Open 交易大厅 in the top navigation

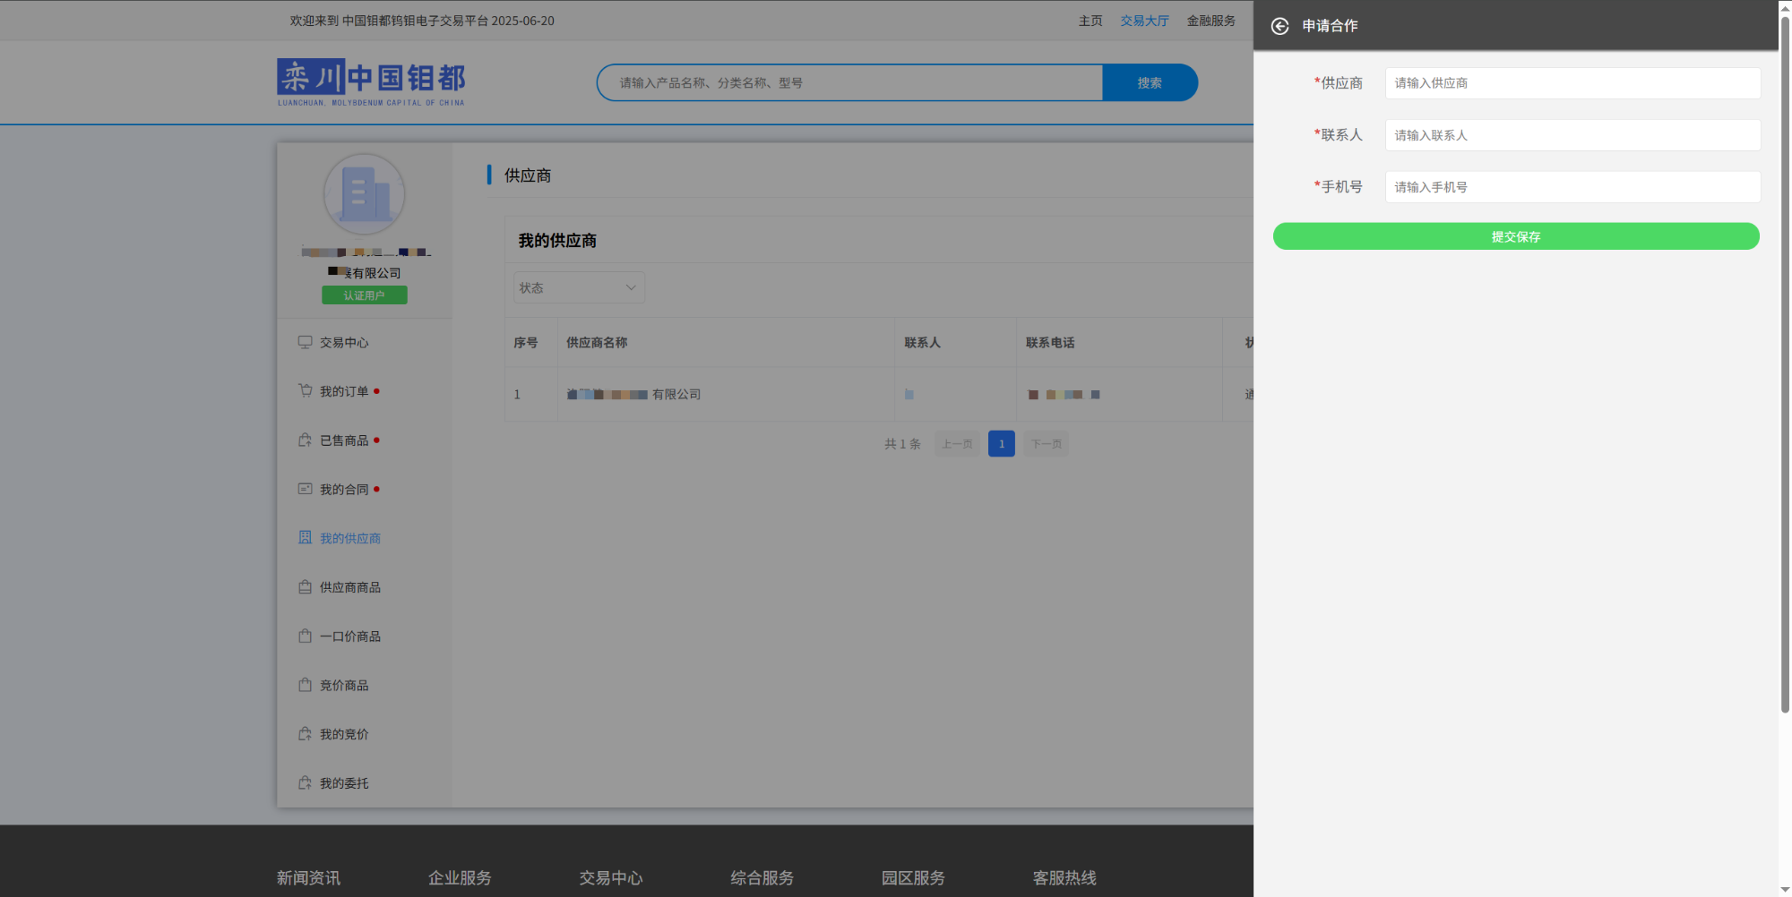click(1144, 21)
